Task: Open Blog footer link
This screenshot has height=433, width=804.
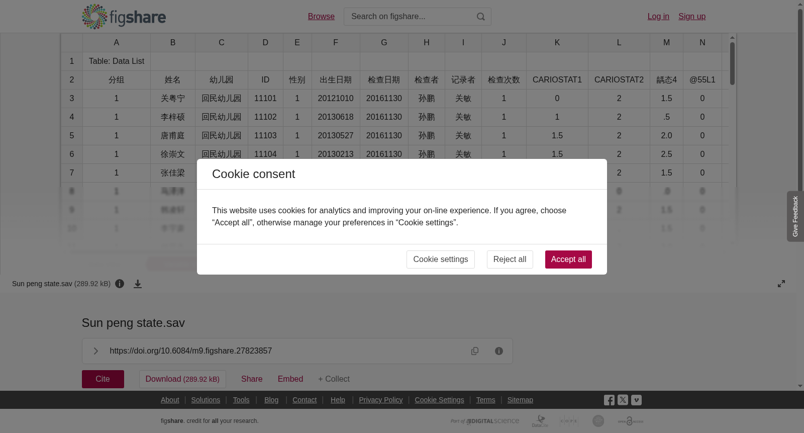Action: [271, 400]
